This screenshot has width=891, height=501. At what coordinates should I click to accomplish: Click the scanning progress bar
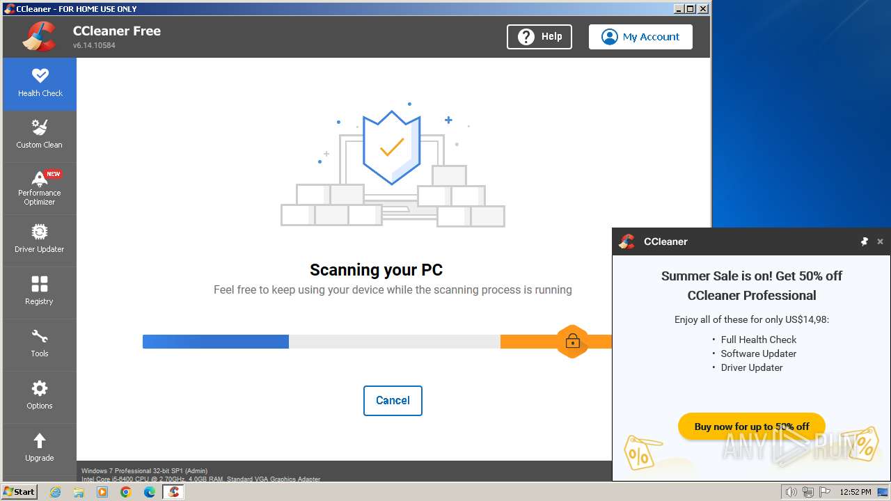point(377,342)
